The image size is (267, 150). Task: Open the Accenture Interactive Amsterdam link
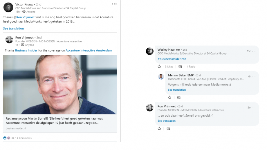pyautogui.click(x=89, y=50)
